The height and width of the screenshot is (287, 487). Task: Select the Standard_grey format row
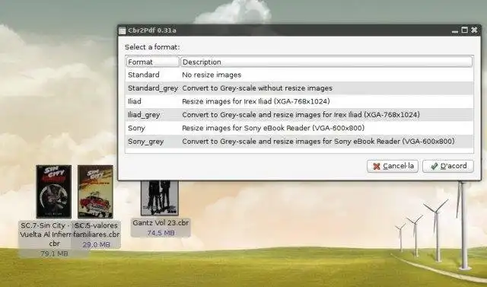click(x=299, y=88)
